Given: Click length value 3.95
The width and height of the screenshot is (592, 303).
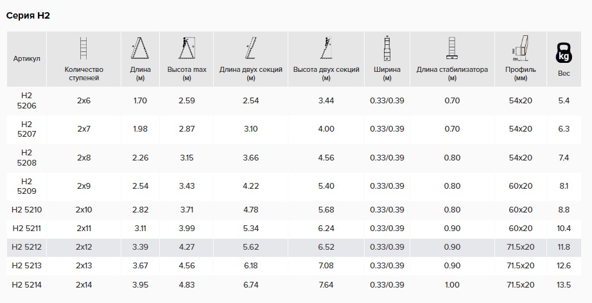Looking at the screenshot, I should click(x=140, y=285).
